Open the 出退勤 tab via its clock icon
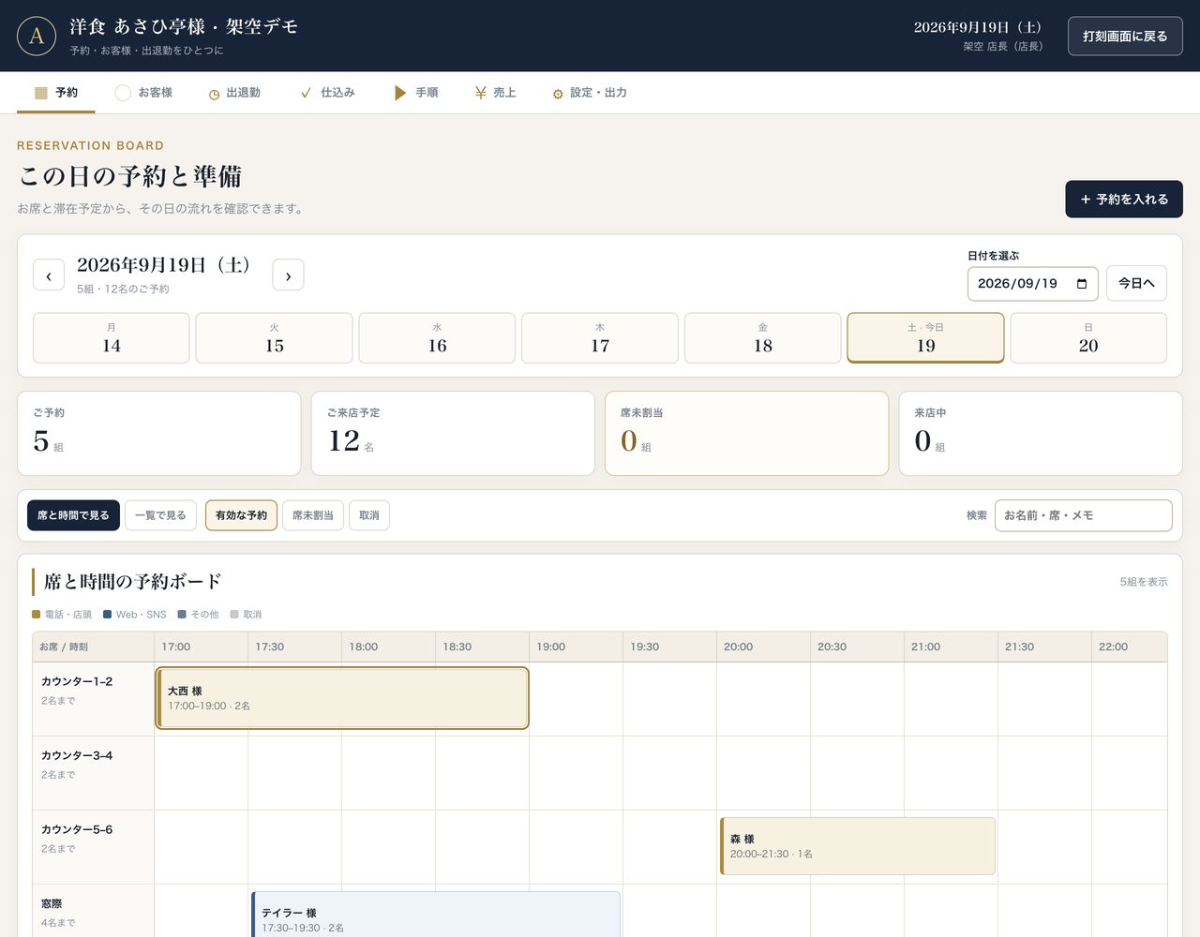The width and height of the screenshot is (1200, 937). [214, 94]
